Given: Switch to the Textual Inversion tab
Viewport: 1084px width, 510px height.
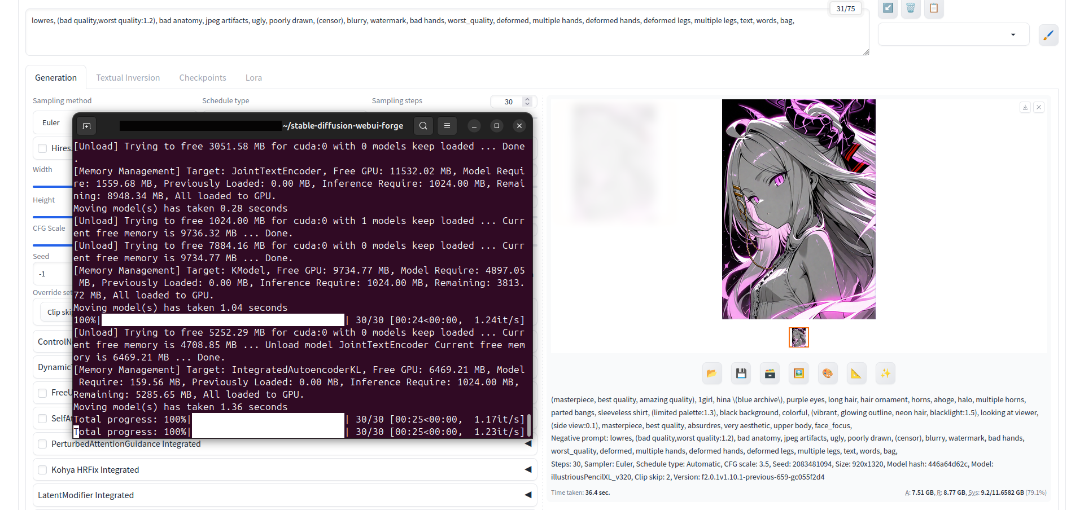Looking at the screenshot, I should 128,78.
